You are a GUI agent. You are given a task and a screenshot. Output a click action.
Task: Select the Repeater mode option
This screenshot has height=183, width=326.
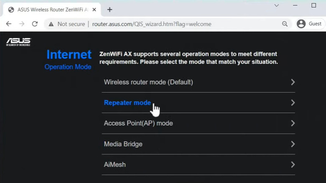(127, 103)
